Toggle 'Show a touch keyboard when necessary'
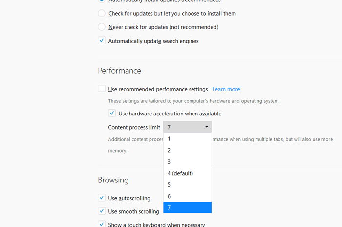 pos(102,225)
